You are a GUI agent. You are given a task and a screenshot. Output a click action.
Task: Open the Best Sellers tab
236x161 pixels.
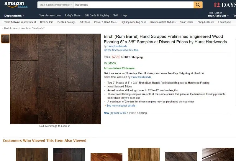click(47, 22)
